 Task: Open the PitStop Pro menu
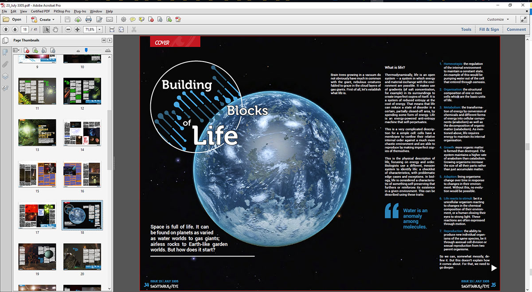click(x=63, y=11)
